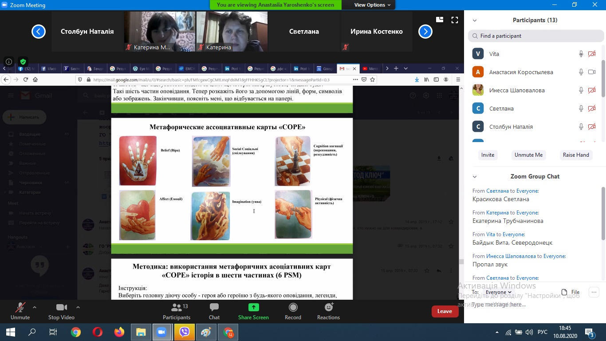The width and height of the screenshot is (606, 341).
Task: Click Светлана's crossed camera icon
Action: pyautogui.click(x=592, y=108)
